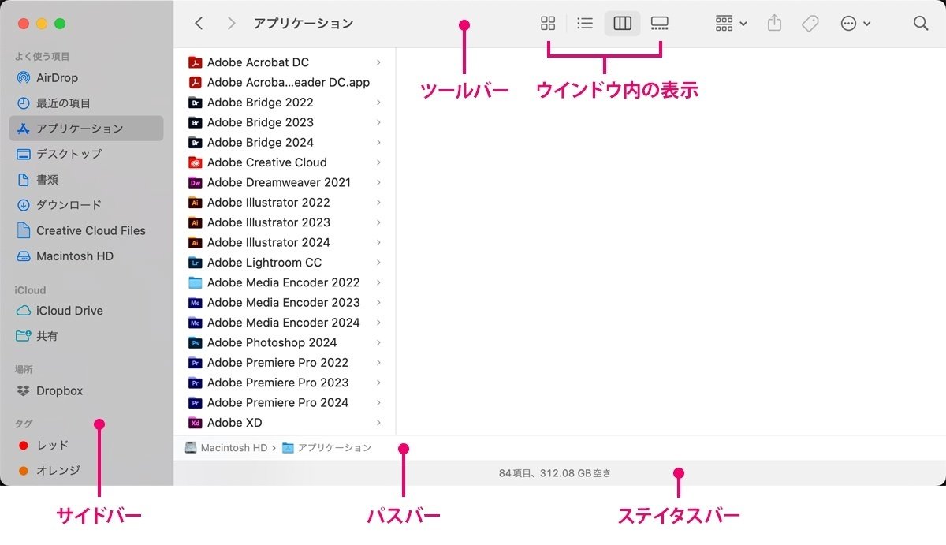Click the Adobe Lightroom CC icon
This screenshot has height=545, width=946.
coord(196,263)
